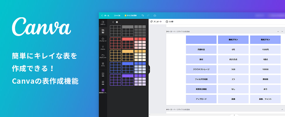Click the undo arrow in top bar

pyautogui.click(x=143, y=16)
